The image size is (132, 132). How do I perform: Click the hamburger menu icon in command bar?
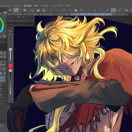pos(10,10)
